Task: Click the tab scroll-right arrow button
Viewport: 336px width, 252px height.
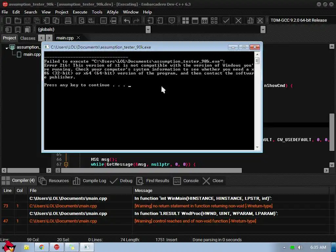Action: point(49,38)
